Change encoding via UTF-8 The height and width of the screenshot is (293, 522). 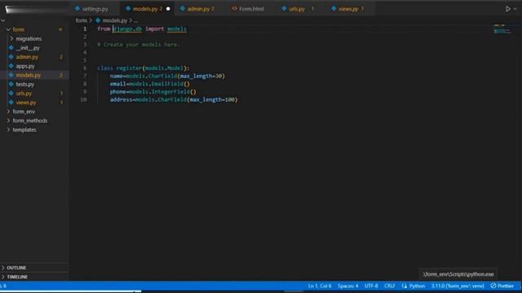(371, 286)
